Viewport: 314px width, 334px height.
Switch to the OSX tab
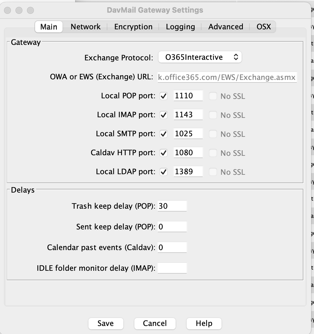point(263,26)
